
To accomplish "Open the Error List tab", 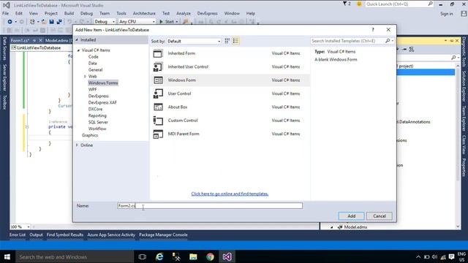I will (18, 235).
